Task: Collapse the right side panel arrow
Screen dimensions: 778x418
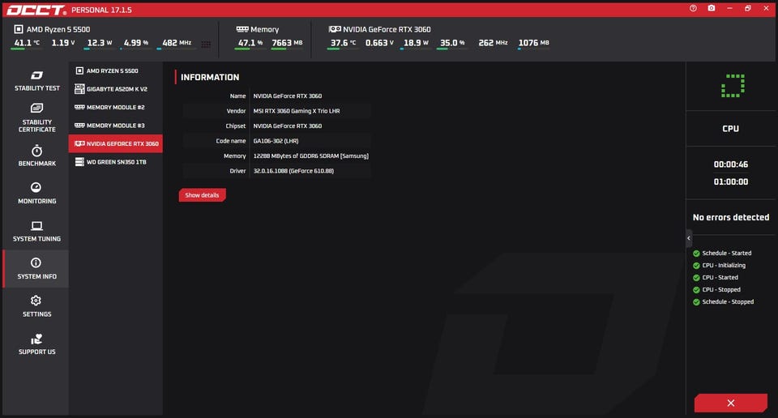Action: pyautogui.click(x=689, y=238)
